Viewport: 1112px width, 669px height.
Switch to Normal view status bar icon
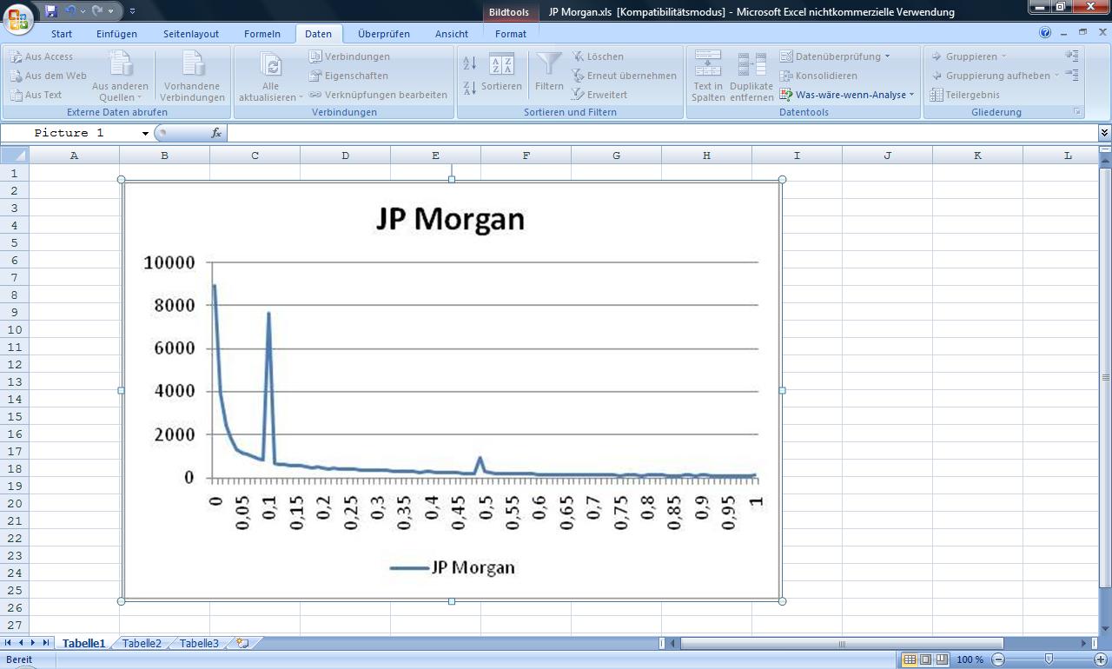pos(910,660)
